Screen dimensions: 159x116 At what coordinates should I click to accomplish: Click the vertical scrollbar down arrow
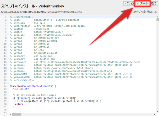coord(158,111)
